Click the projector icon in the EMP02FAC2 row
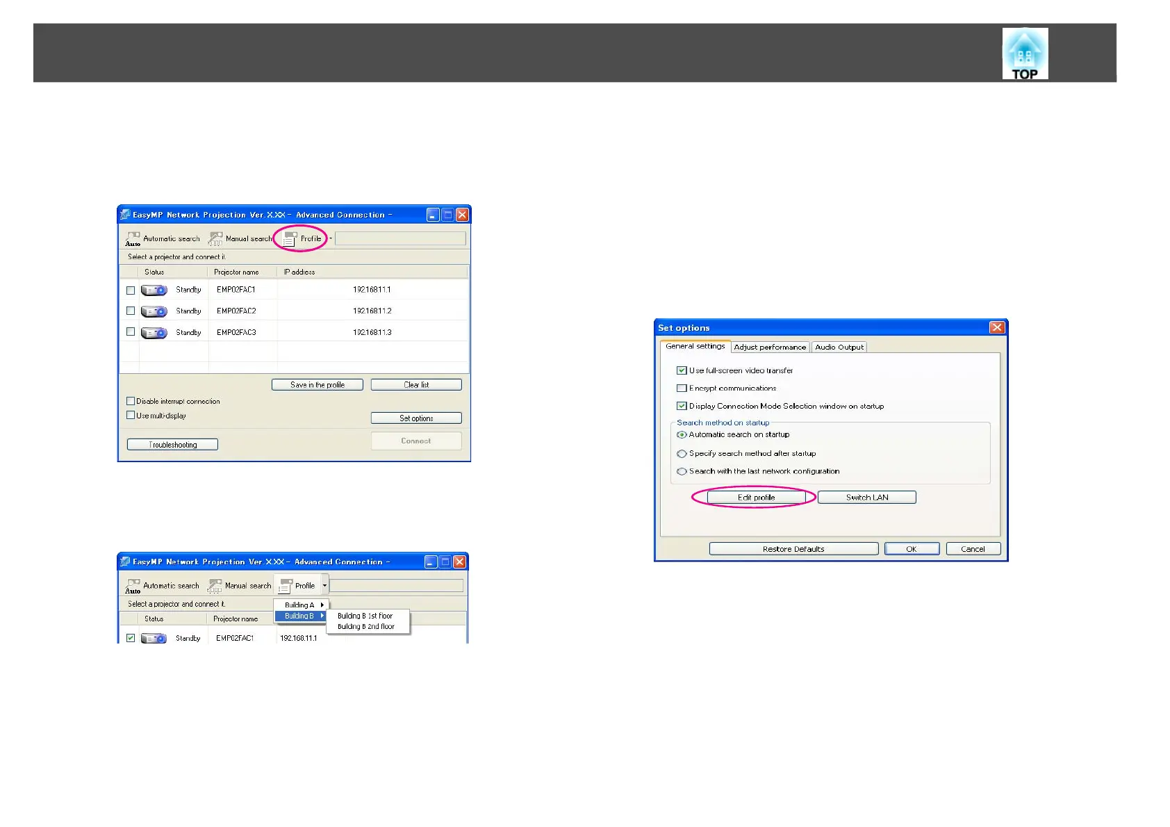The width and height of the screenshot is (1170, 827). [154, 311]
